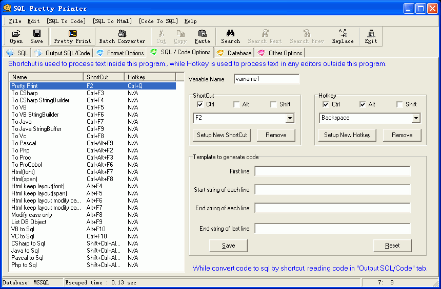The width and height of the screenshot is (441, 289).
Task: Click the Paste clipboard icon
Action: tap(202, 36)
